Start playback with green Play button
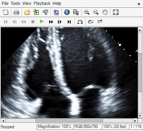This screenshot has width=143, height=131. click(42, 22)
